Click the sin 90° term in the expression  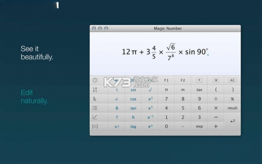coord(197,52)
